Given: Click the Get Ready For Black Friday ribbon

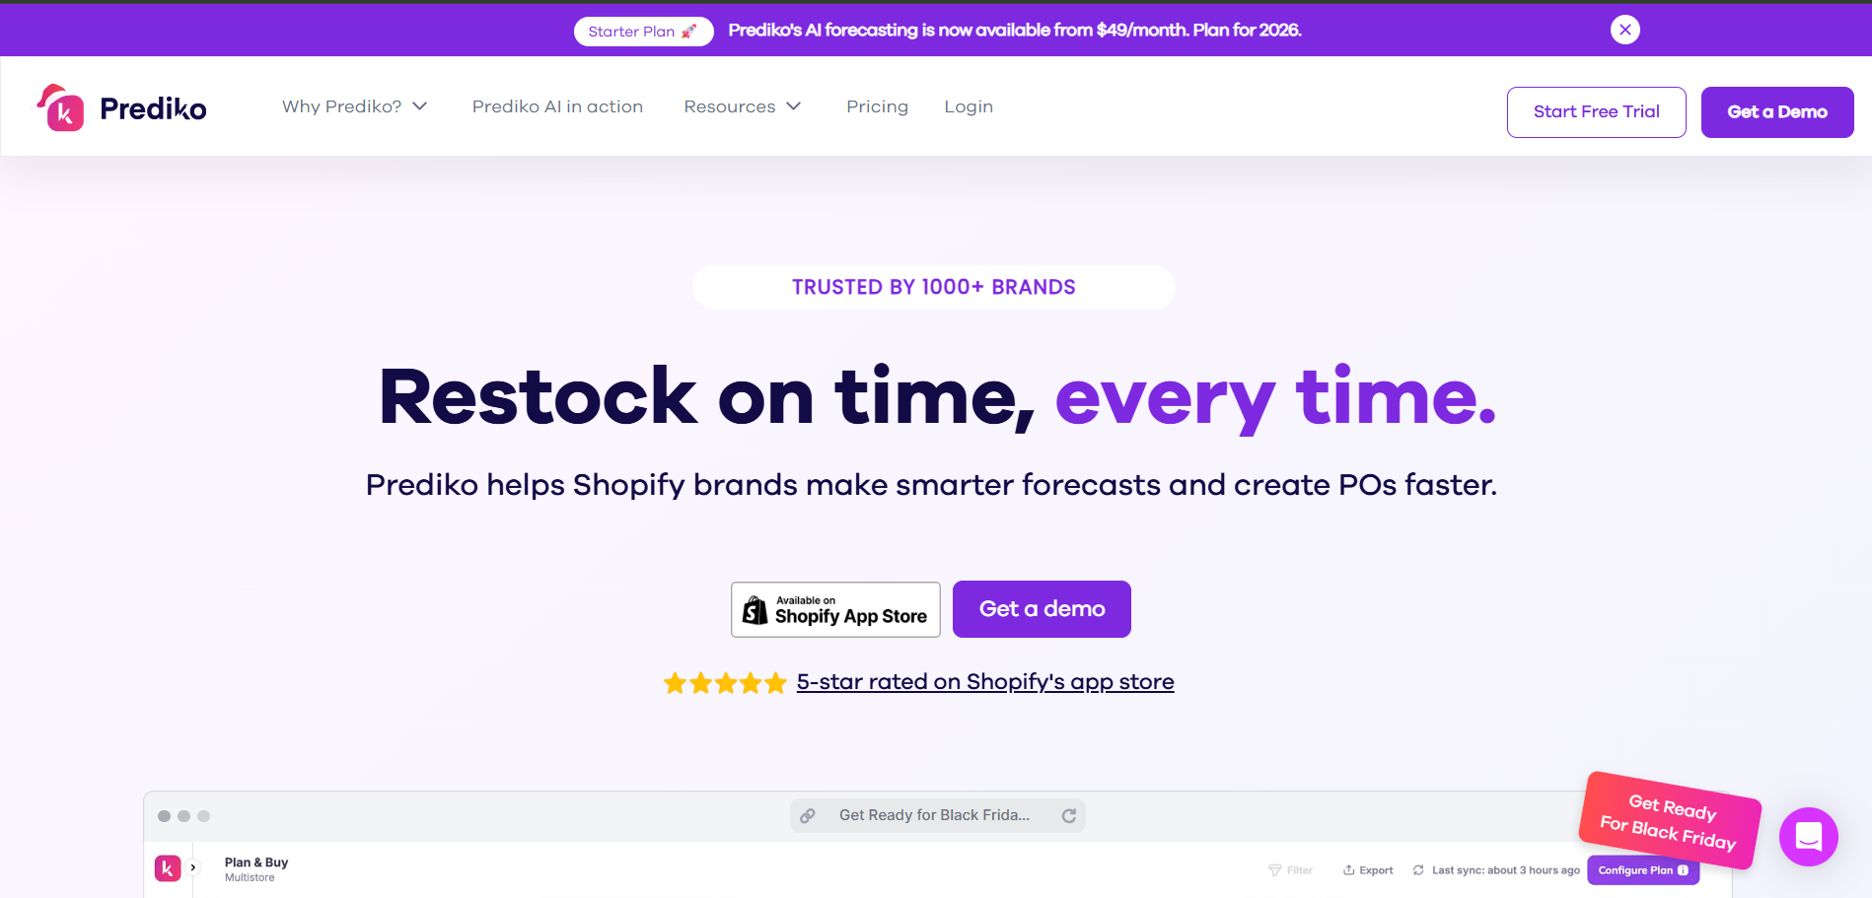Looking at the screenshot, I should 1669,821.
